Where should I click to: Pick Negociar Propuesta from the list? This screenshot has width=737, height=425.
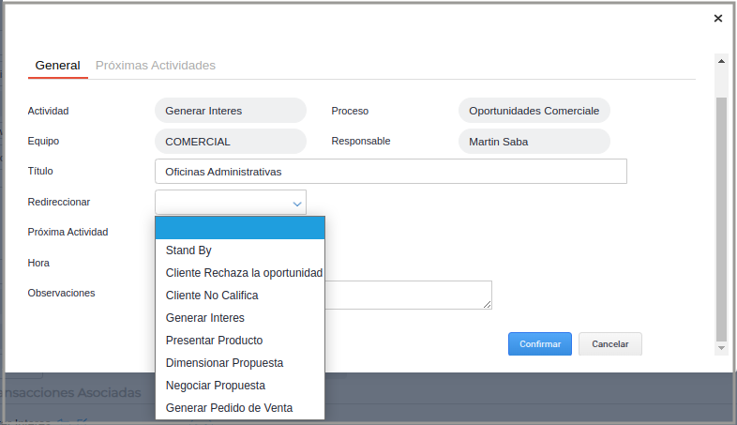(215, 386)
